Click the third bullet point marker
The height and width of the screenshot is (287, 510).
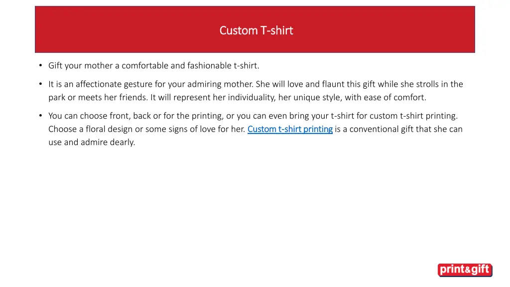40,116
